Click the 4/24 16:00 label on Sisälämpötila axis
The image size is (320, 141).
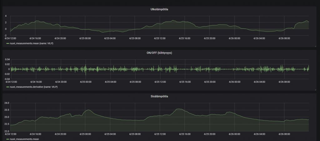coord(36,134)
